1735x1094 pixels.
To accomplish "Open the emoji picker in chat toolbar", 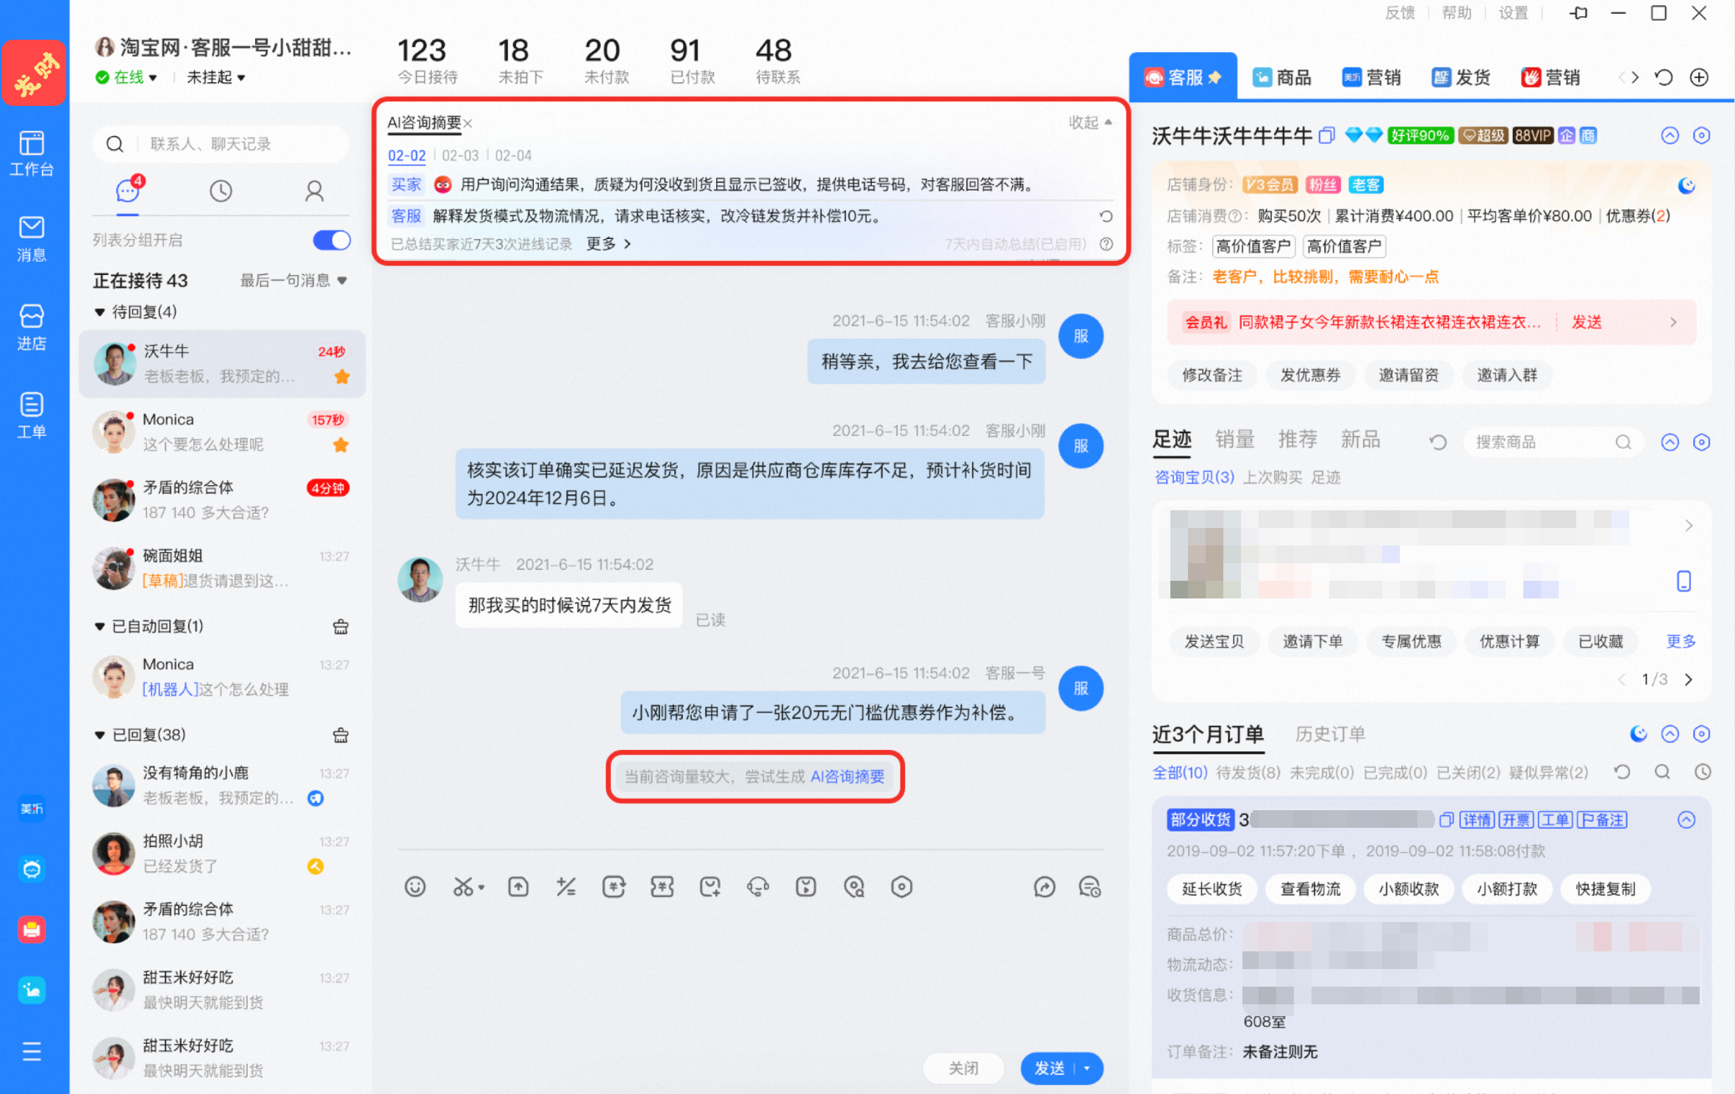I will 415,887.
